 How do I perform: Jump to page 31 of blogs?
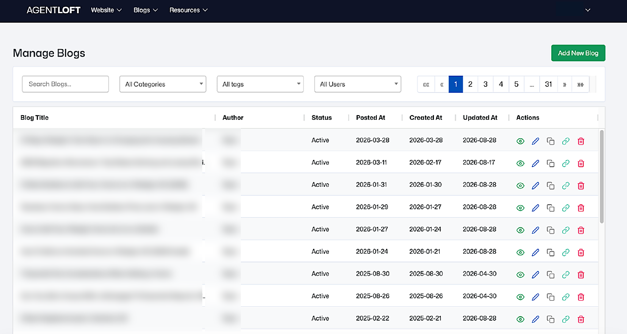[x=548, y=84]
